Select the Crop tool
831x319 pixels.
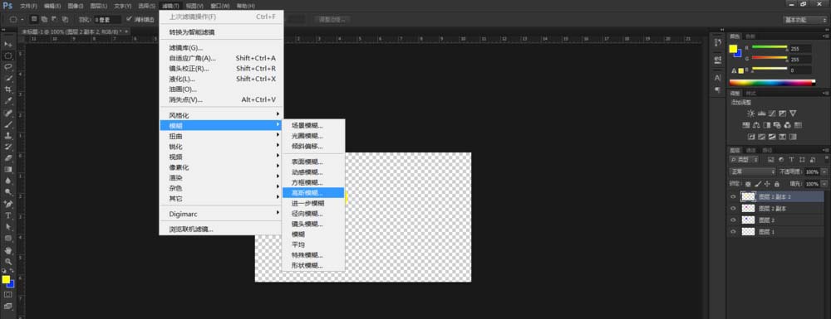point(8,89)
